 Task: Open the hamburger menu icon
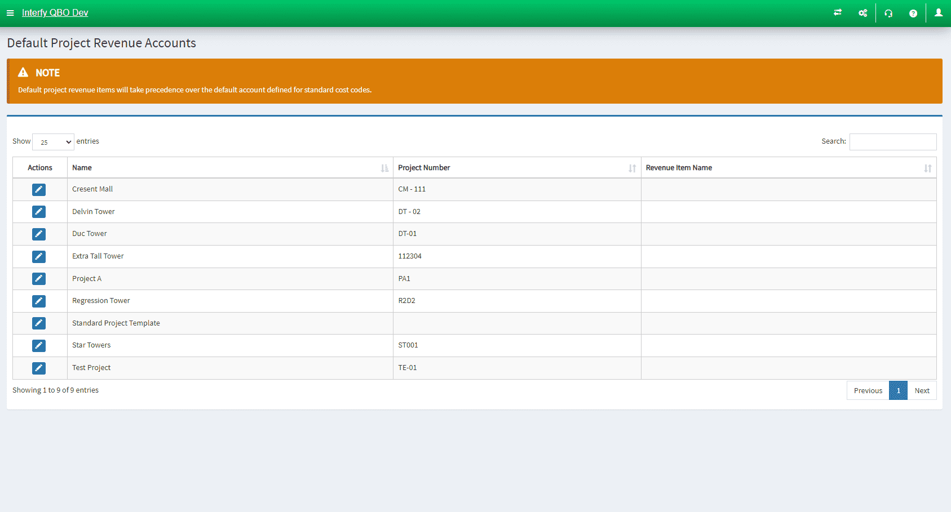click(x=10, y=13)
